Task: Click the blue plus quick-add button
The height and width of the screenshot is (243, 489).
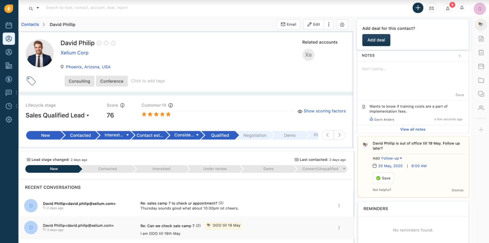Action: coord(418,8)
